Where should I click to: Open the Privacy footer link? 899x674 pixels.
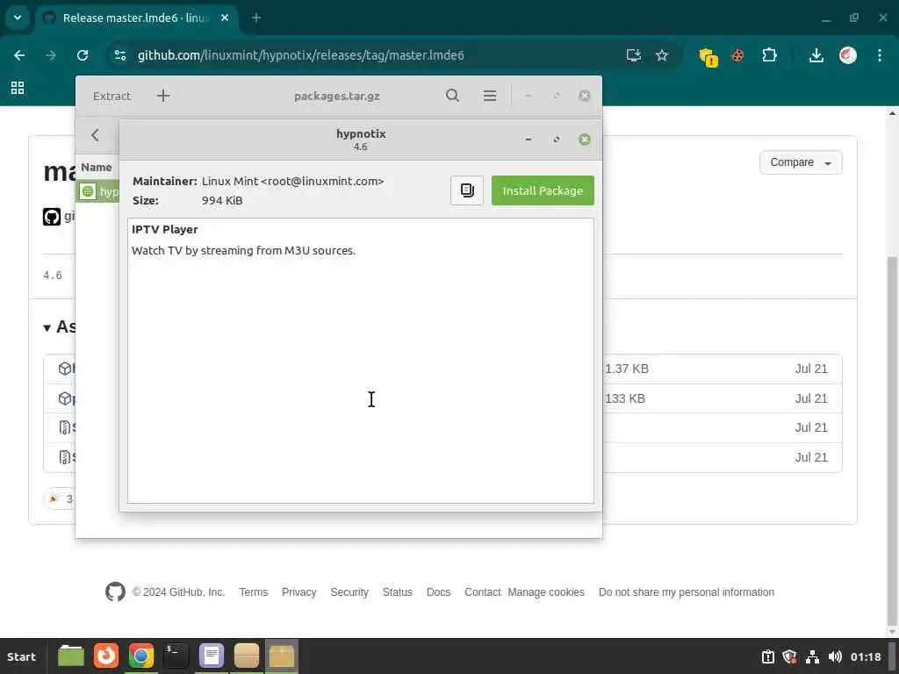pyautogui.click(x=298, y=592)
